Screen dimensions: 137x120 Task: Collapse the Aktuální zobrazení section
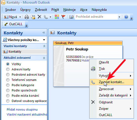coord(44,58)
